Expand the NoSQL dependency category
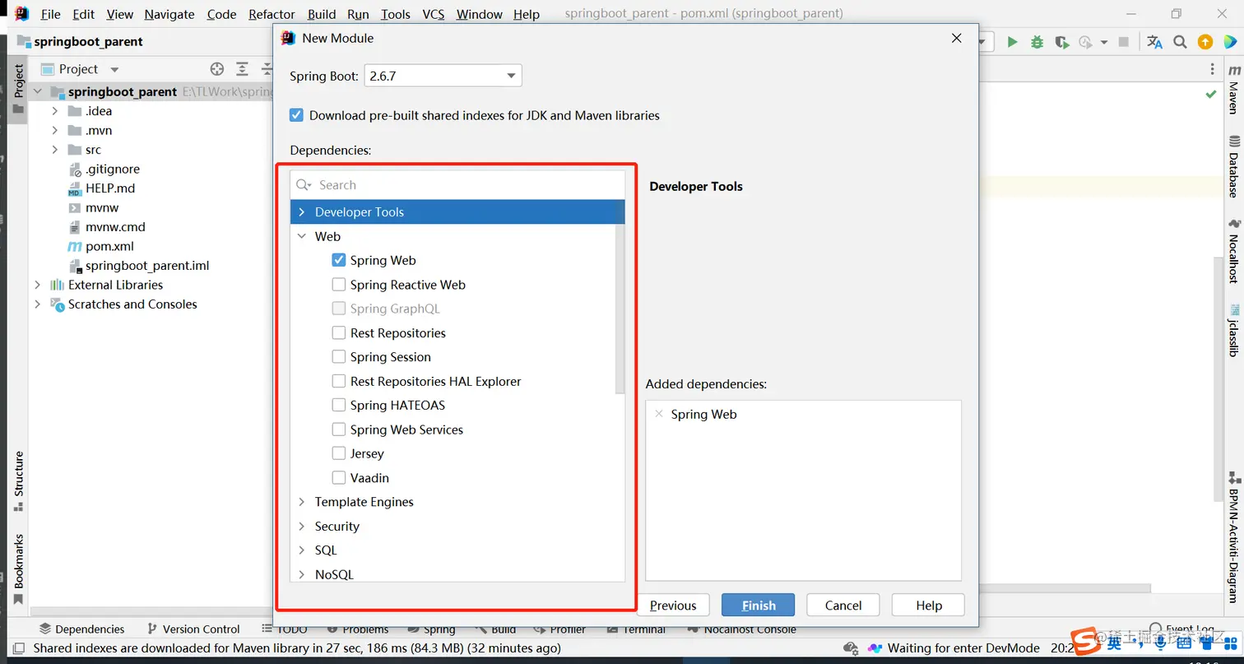 tap(302, 574)
